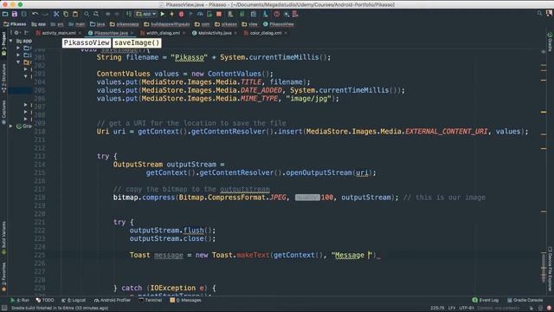Screen dimensions: 554x312
Task: Collapse the expanded orange folder node
Action: (x=18, y=62)
